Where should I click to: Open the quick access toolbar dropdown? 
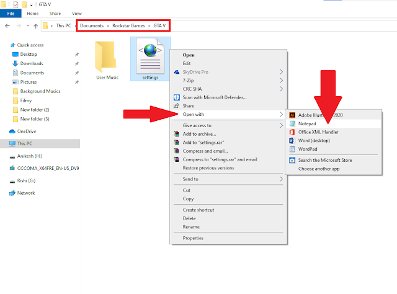pos(32,5)
